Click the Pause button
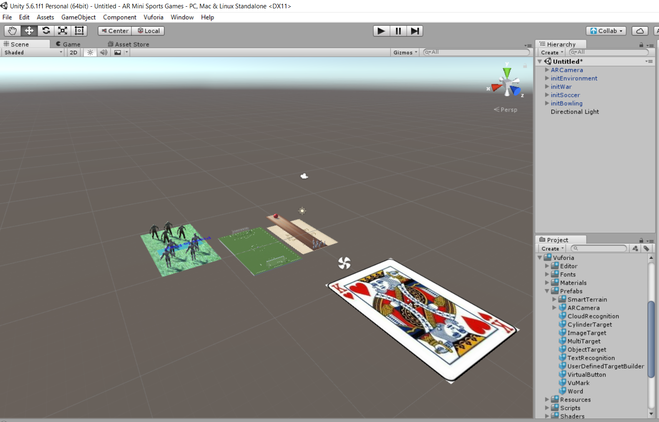The width and height of the screenshot is (659, 422). (398, 31)
